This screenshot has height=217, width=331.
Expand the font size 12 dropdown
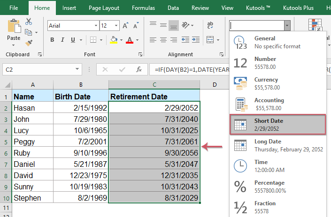tap(116, 26)
